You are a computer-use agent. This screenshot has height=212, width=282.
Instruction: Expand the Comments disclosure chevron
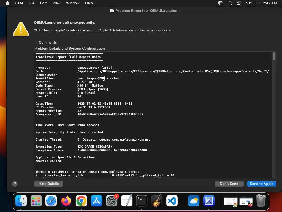[36, 42]
